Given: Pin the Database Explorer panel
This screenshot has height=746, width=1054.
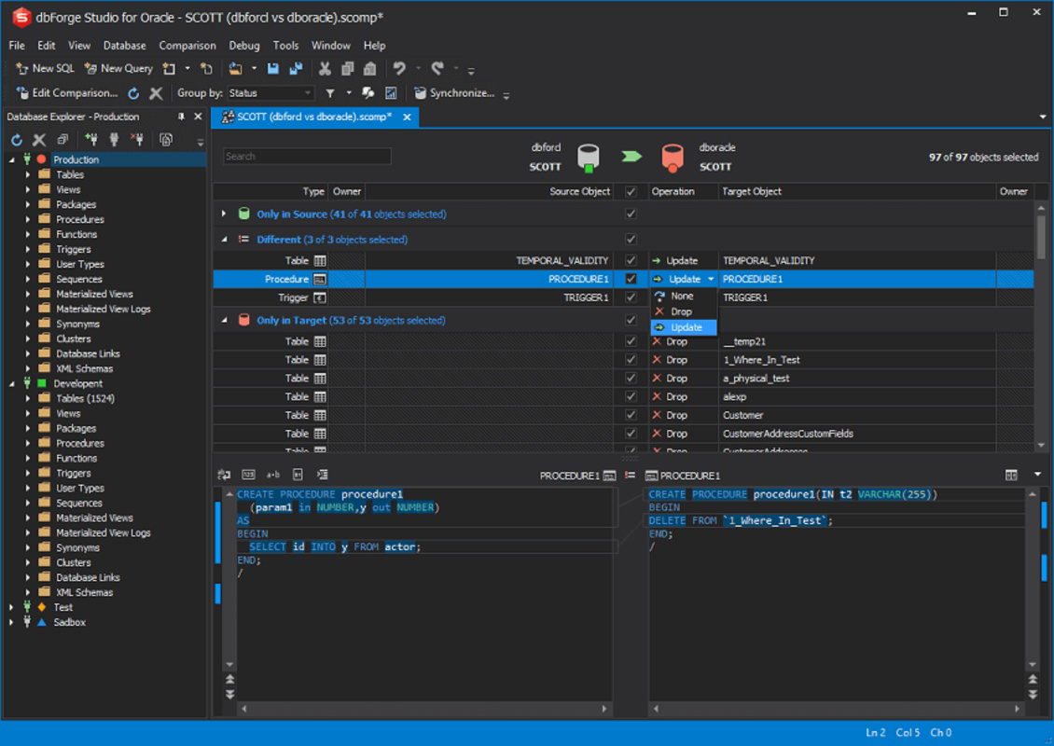Looking at the screenshot, I should 181,117.
